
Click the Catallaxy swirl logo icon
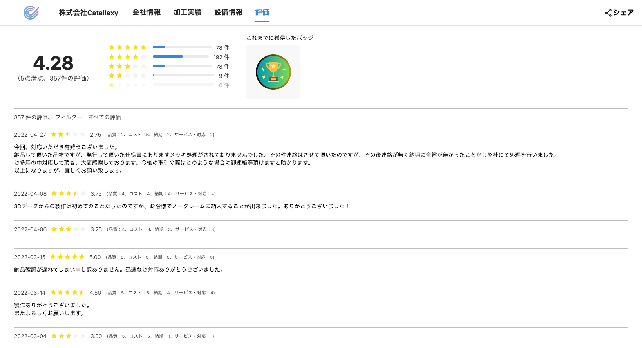point(31,13)
